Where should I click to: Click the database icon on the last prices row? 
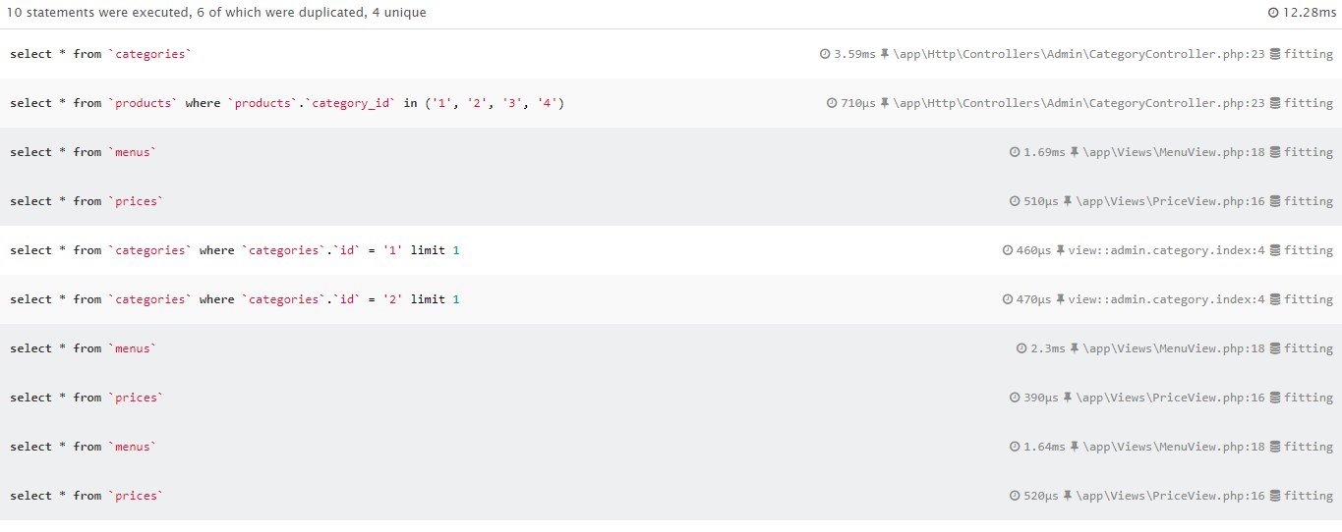pyautogui.click(x=1275, y=496)
